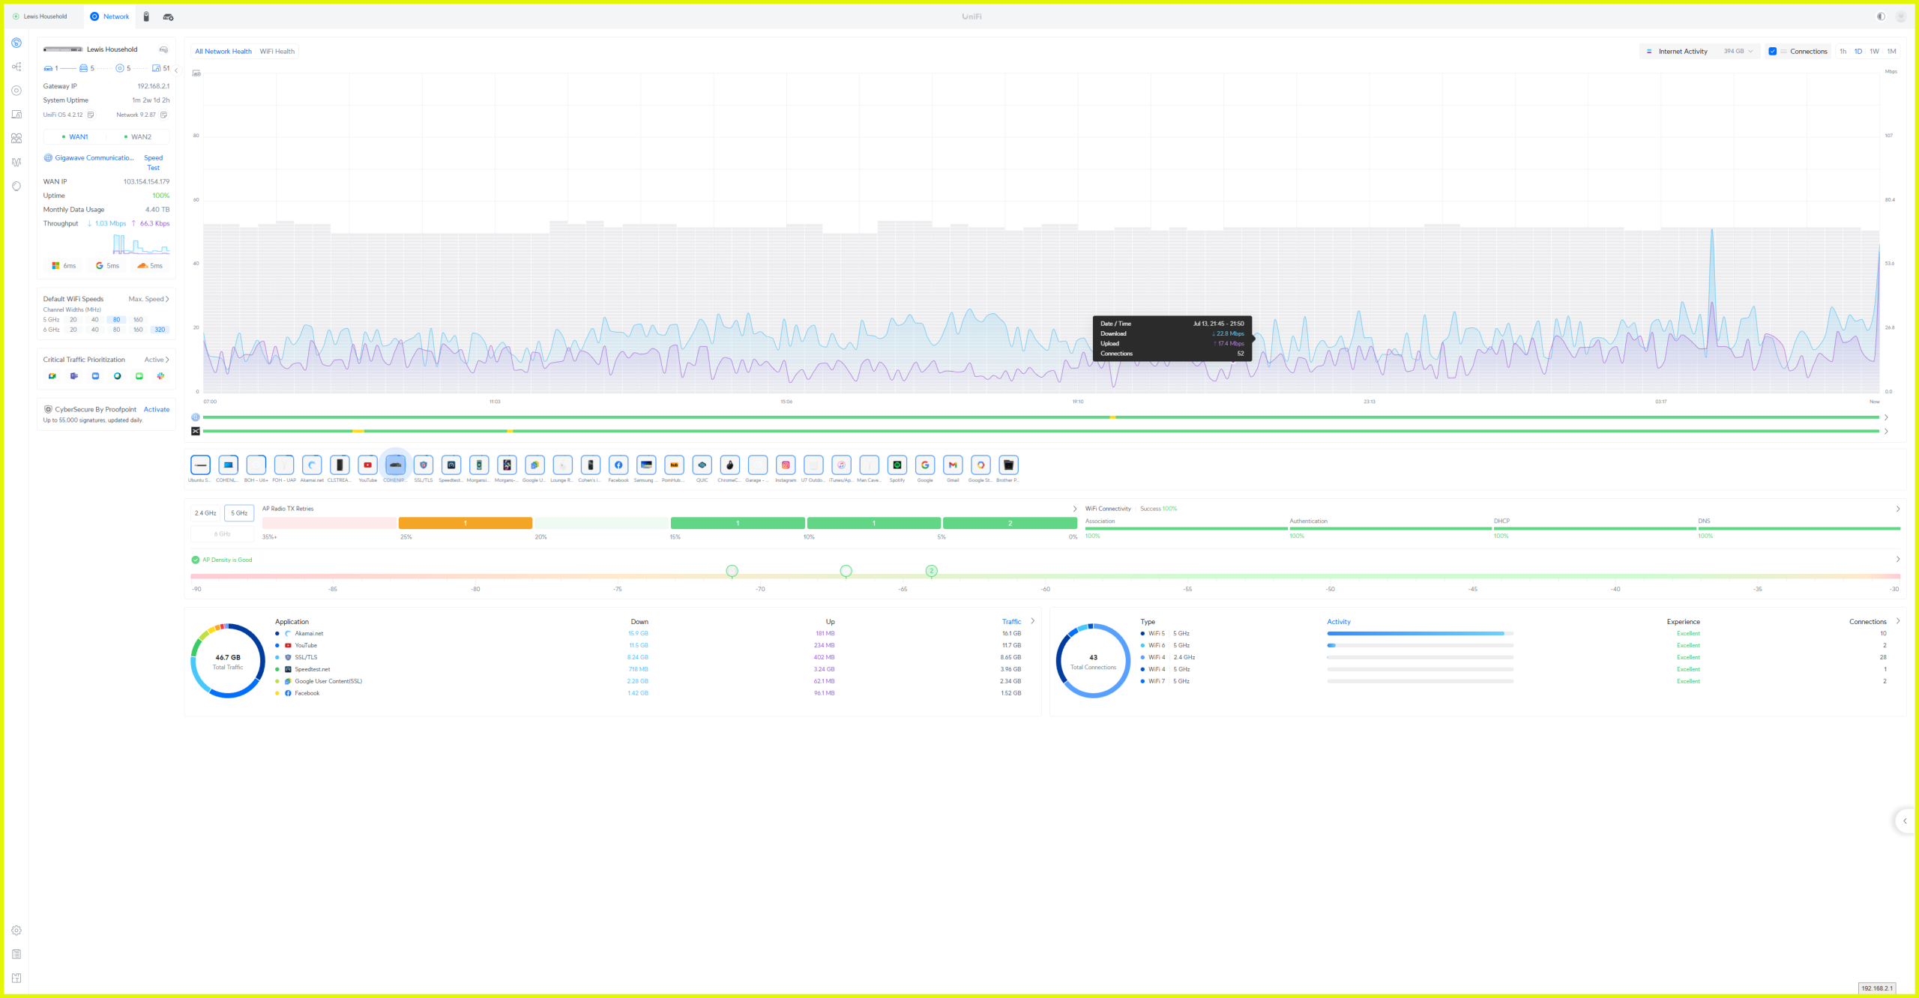Open the right side panel arrow button
The image size is (1919, 998).
pos(1905,821)
